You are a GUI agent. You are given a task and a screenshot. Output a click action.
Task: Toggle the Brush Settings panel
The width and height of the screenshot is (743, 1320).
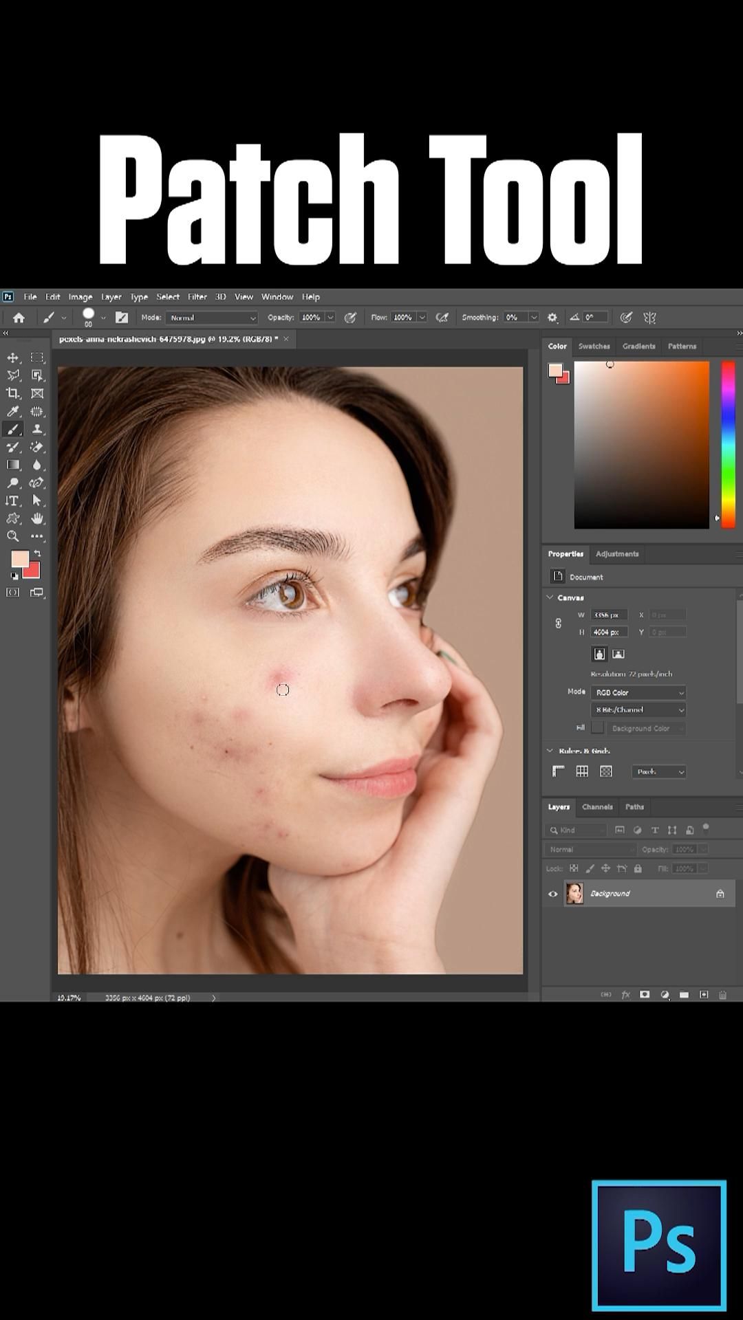click(122, 318)
